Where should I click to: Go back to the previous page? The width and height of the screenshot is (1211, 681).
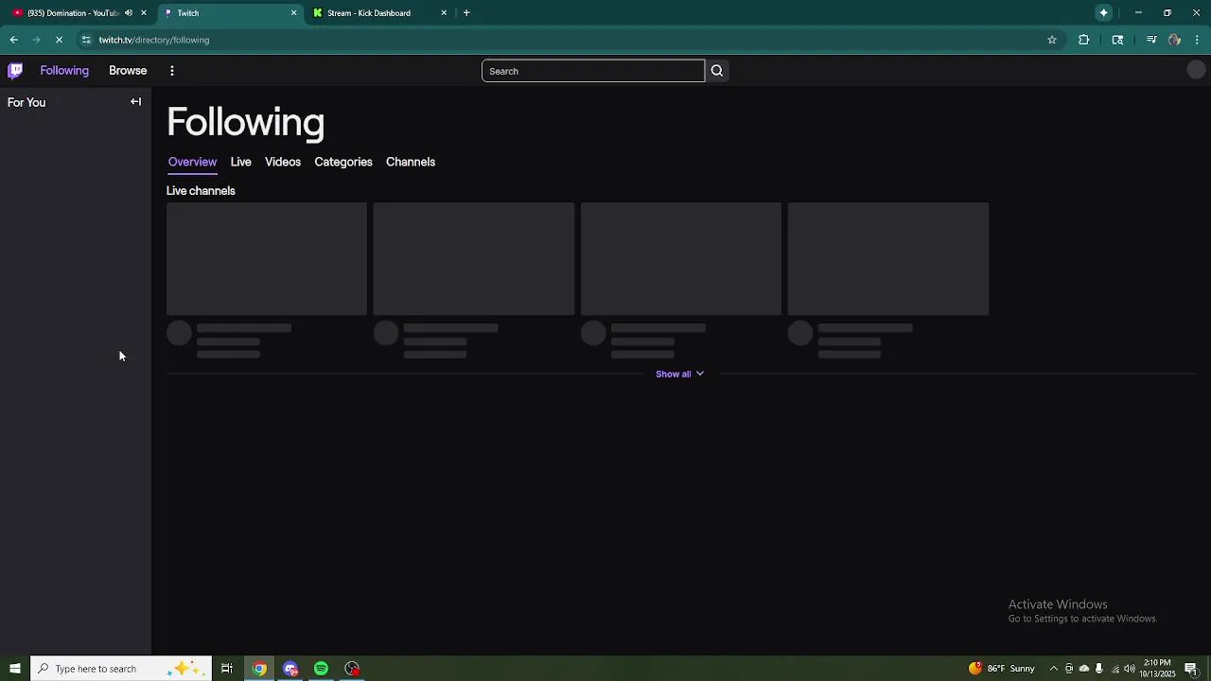pyautogui.click(x=13, y=40)
